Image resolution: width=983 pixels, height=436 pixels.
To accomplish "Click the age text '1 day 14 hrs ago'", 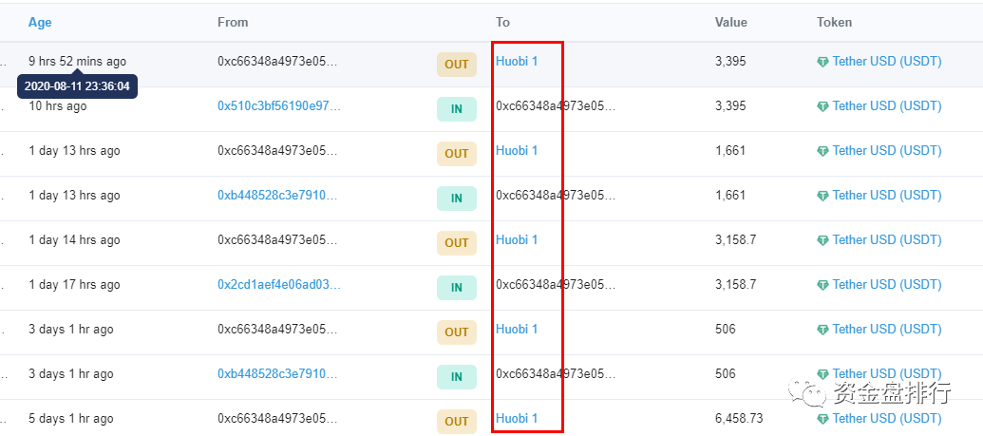I will (74, 239).
